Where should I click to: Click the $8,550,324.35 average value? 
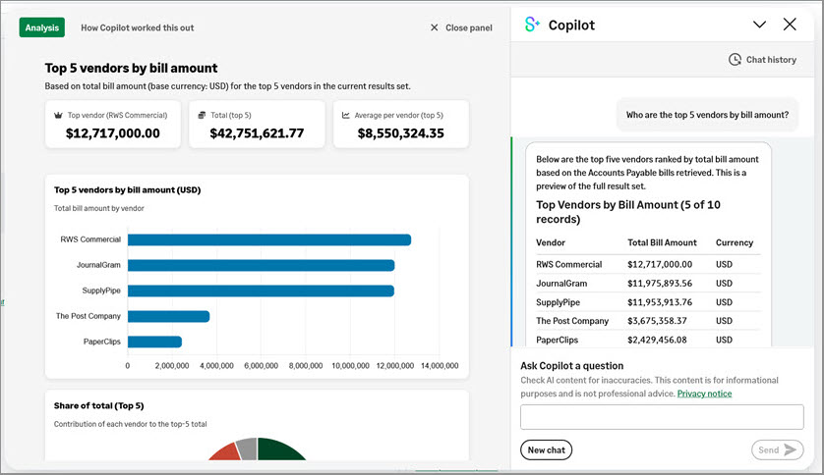tap(401, 133)
